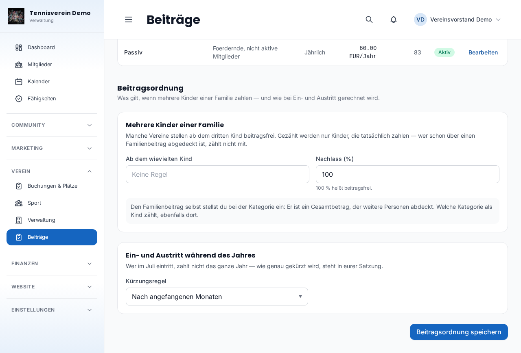This screenshot has width=521, height=353.
Task: Click the member count 83
Action: [x=418, y=52]
